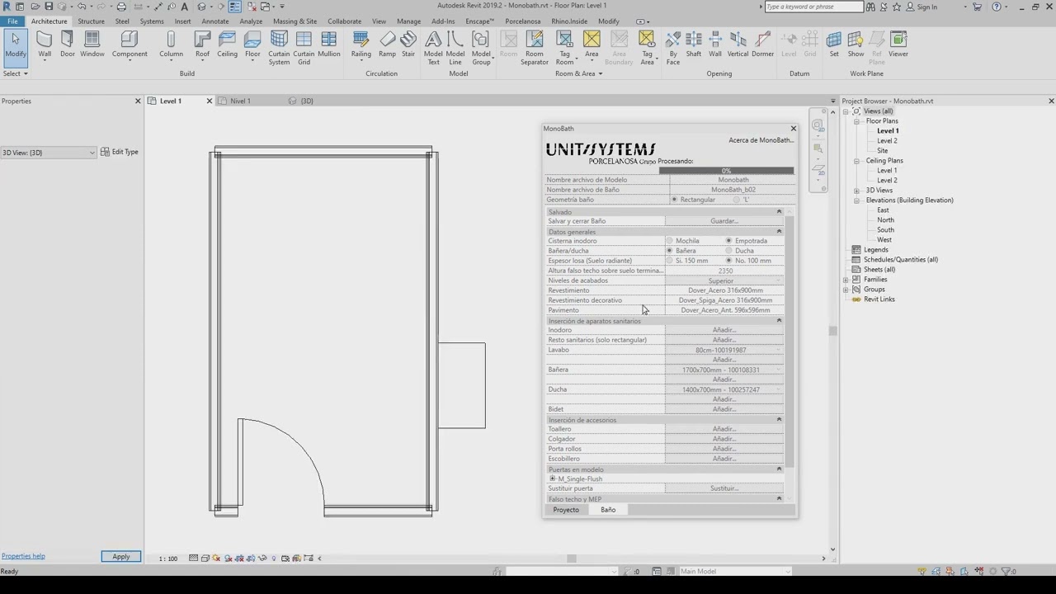Collapse Inserción de accesorios section
The width and height of the screenshot is (1056, 594).
pyautogui.click(x=779, y=420)
